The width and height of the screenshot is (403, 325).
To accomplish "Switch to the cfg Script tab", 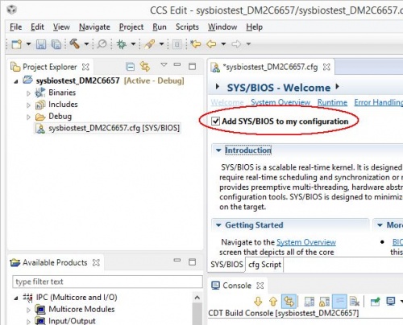I will point(264,265).
